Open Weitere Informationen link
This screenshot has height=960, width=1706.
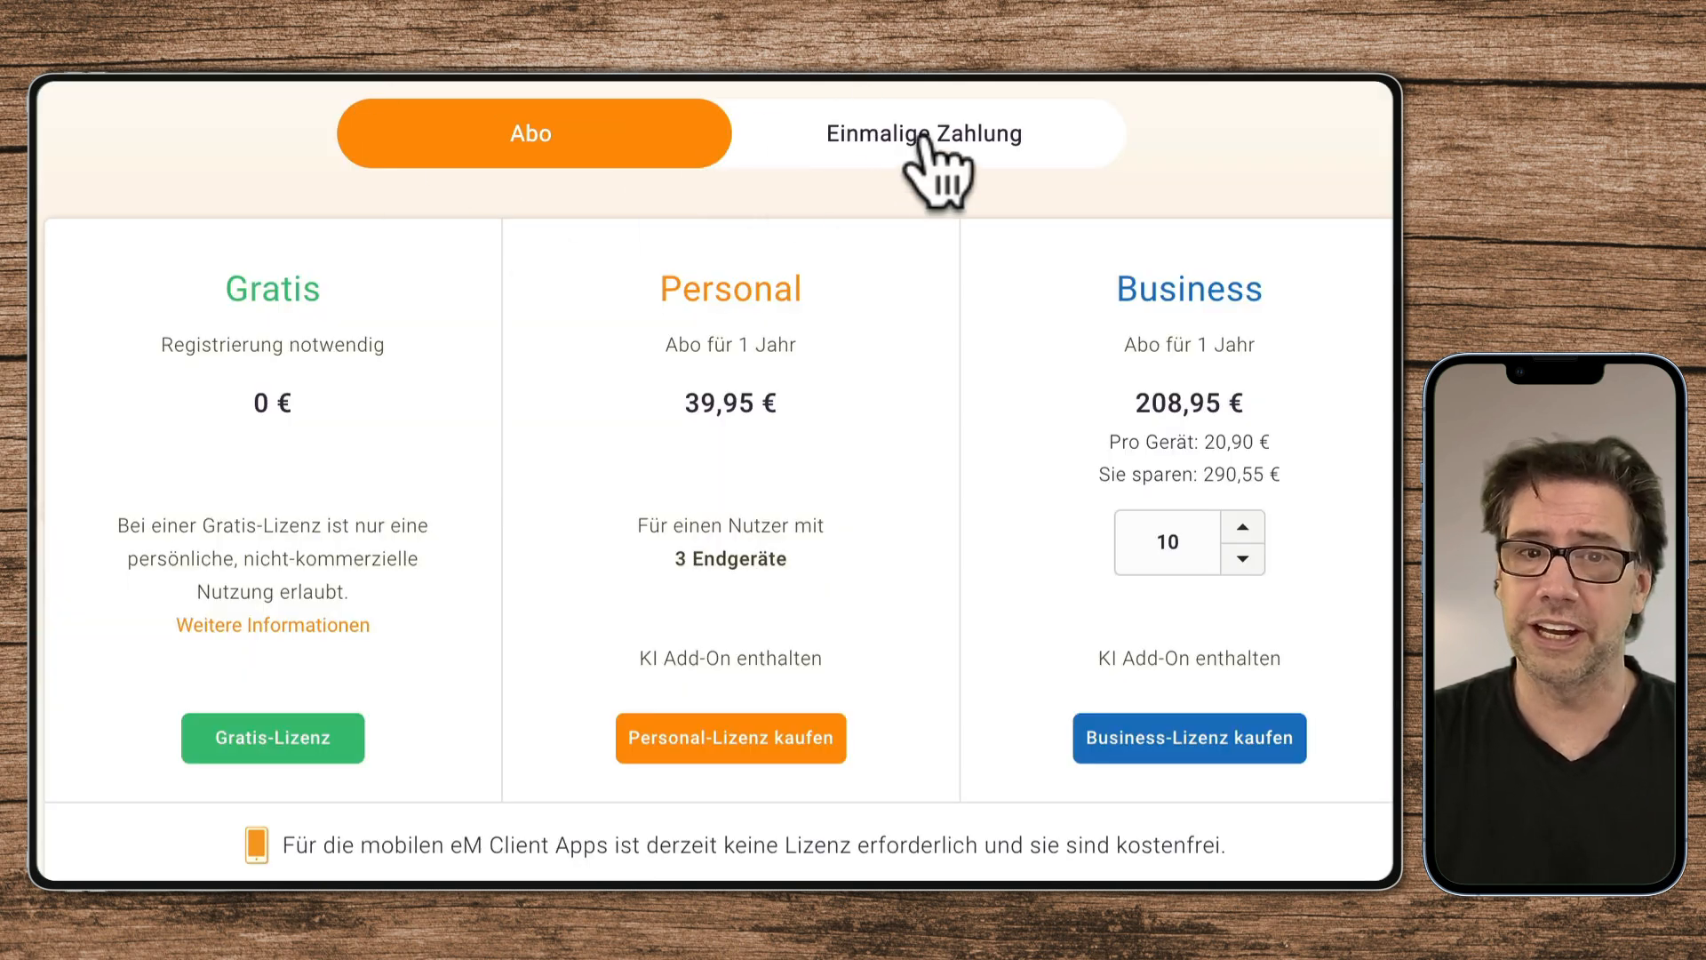(272, 625)
